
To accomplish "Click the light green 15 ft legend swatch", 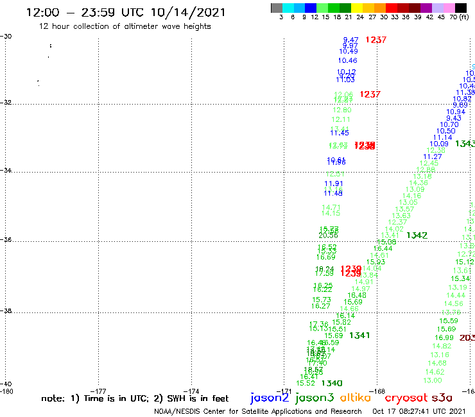I will click(323, 8).
